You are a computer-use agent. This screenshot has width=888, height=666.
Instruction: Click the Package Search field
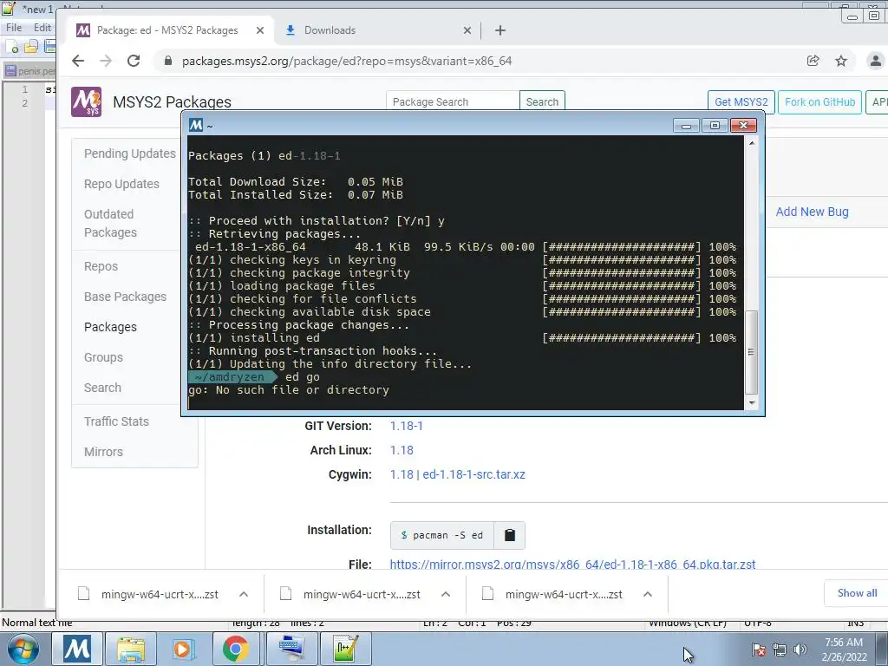tap(453, 102)
